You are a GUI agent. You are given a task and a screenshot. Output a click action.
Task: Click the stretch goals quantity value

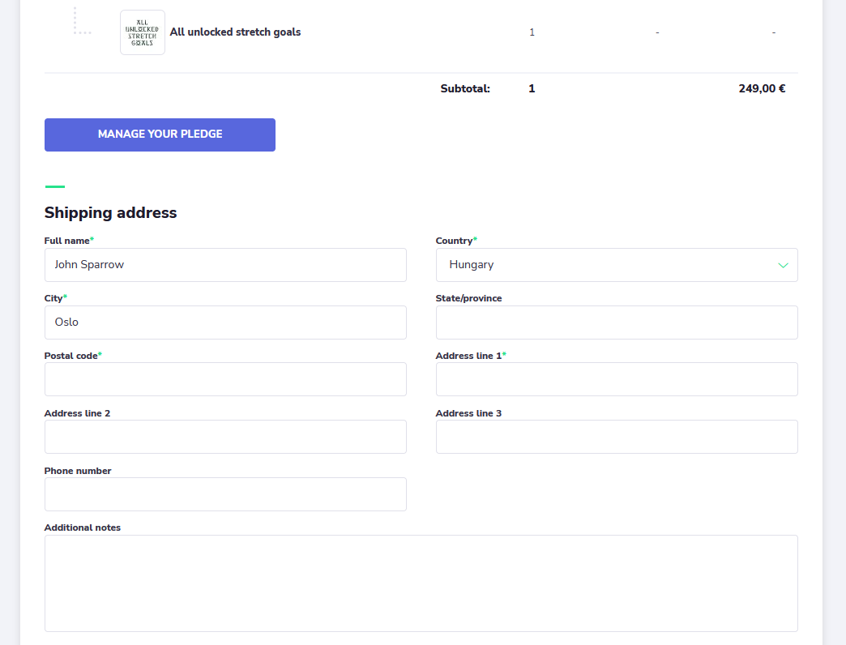click(x=532, y=32)
